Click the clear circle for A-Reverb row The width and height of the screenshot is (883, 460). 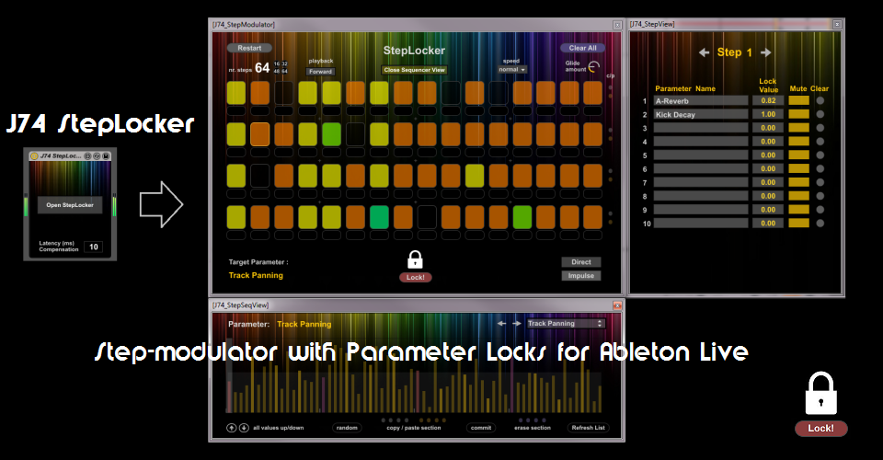coord(820,100)
